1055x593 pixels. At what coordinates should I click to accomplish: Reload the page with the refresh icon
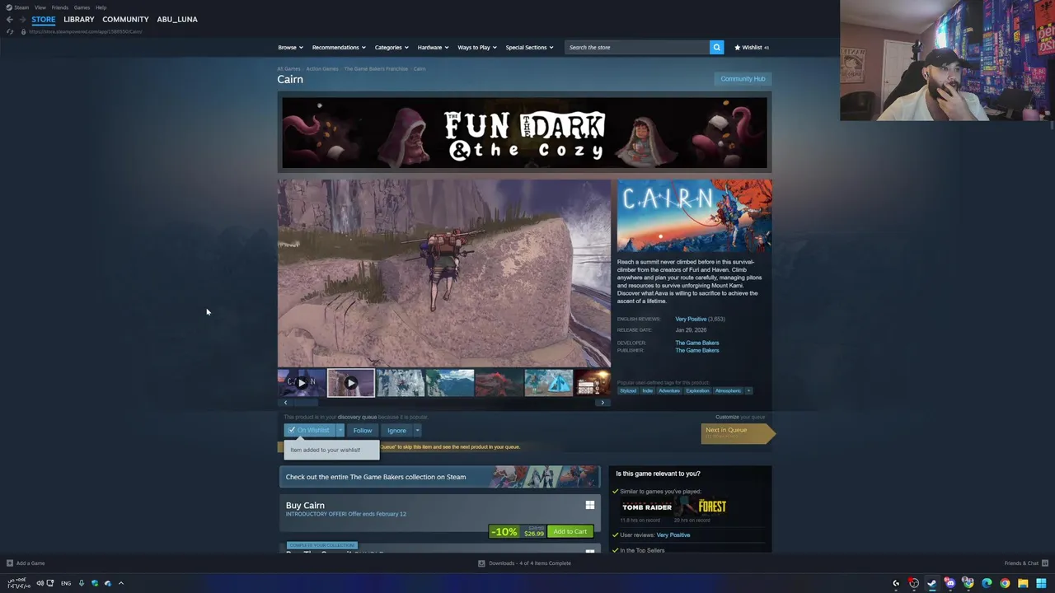click(10, 31)
